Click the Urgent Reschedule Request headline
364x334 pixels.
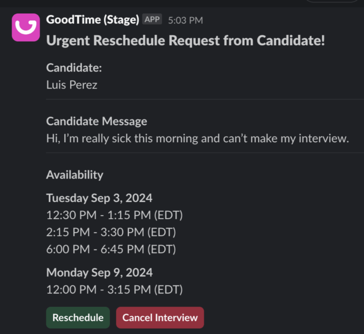tap(186, 41)
